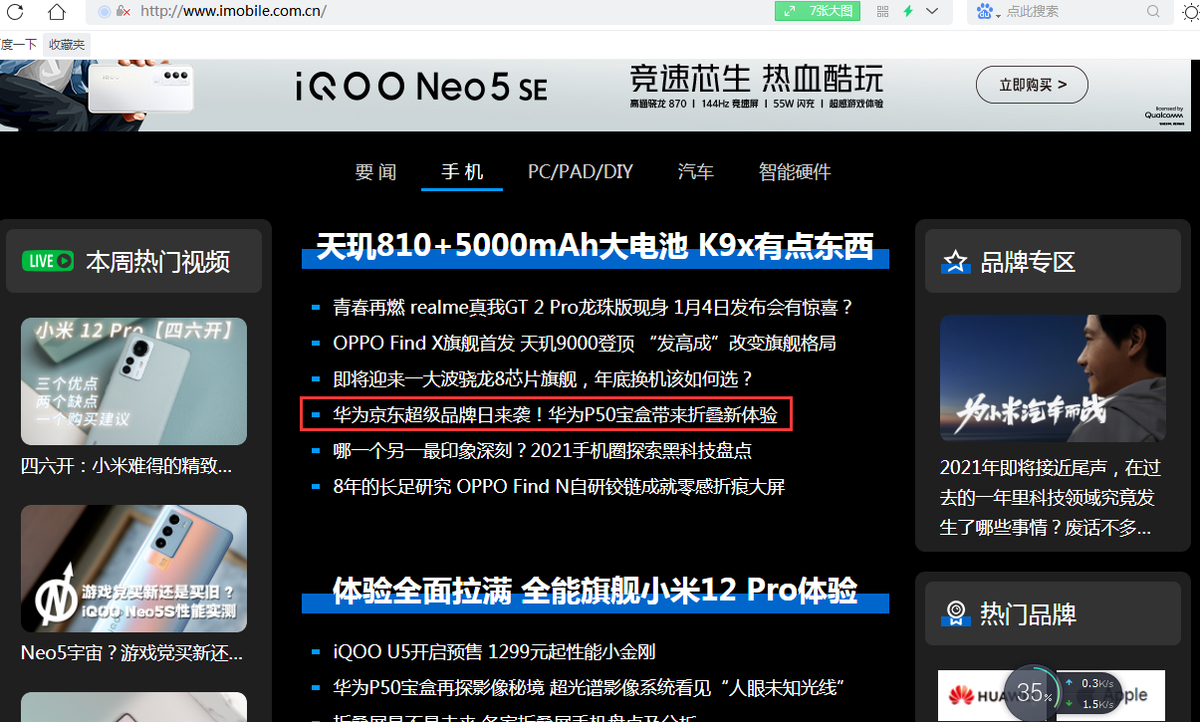
Task: Open article 青春再燃 realme真我GT 2 Pro
Action: tap(594, 308)
